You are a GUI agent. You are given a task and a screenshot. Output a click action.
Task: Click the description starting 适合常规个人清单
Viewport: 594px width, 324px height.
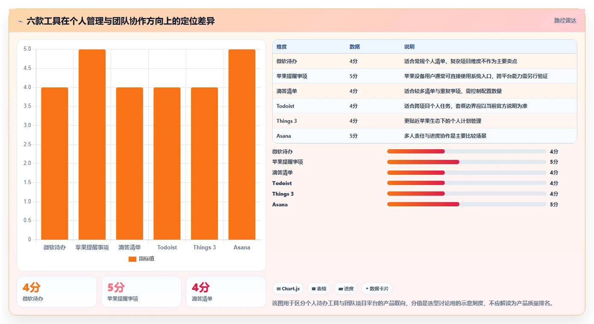(x=461, y=61)
